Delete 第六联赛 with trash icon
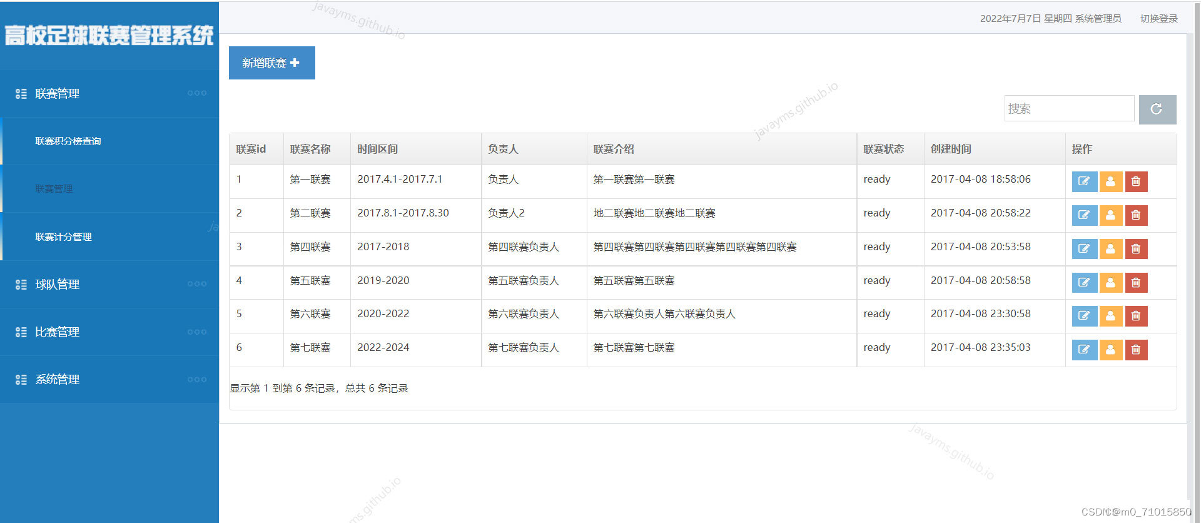This screenshot has height=523, width=1201. point(1136,316)
